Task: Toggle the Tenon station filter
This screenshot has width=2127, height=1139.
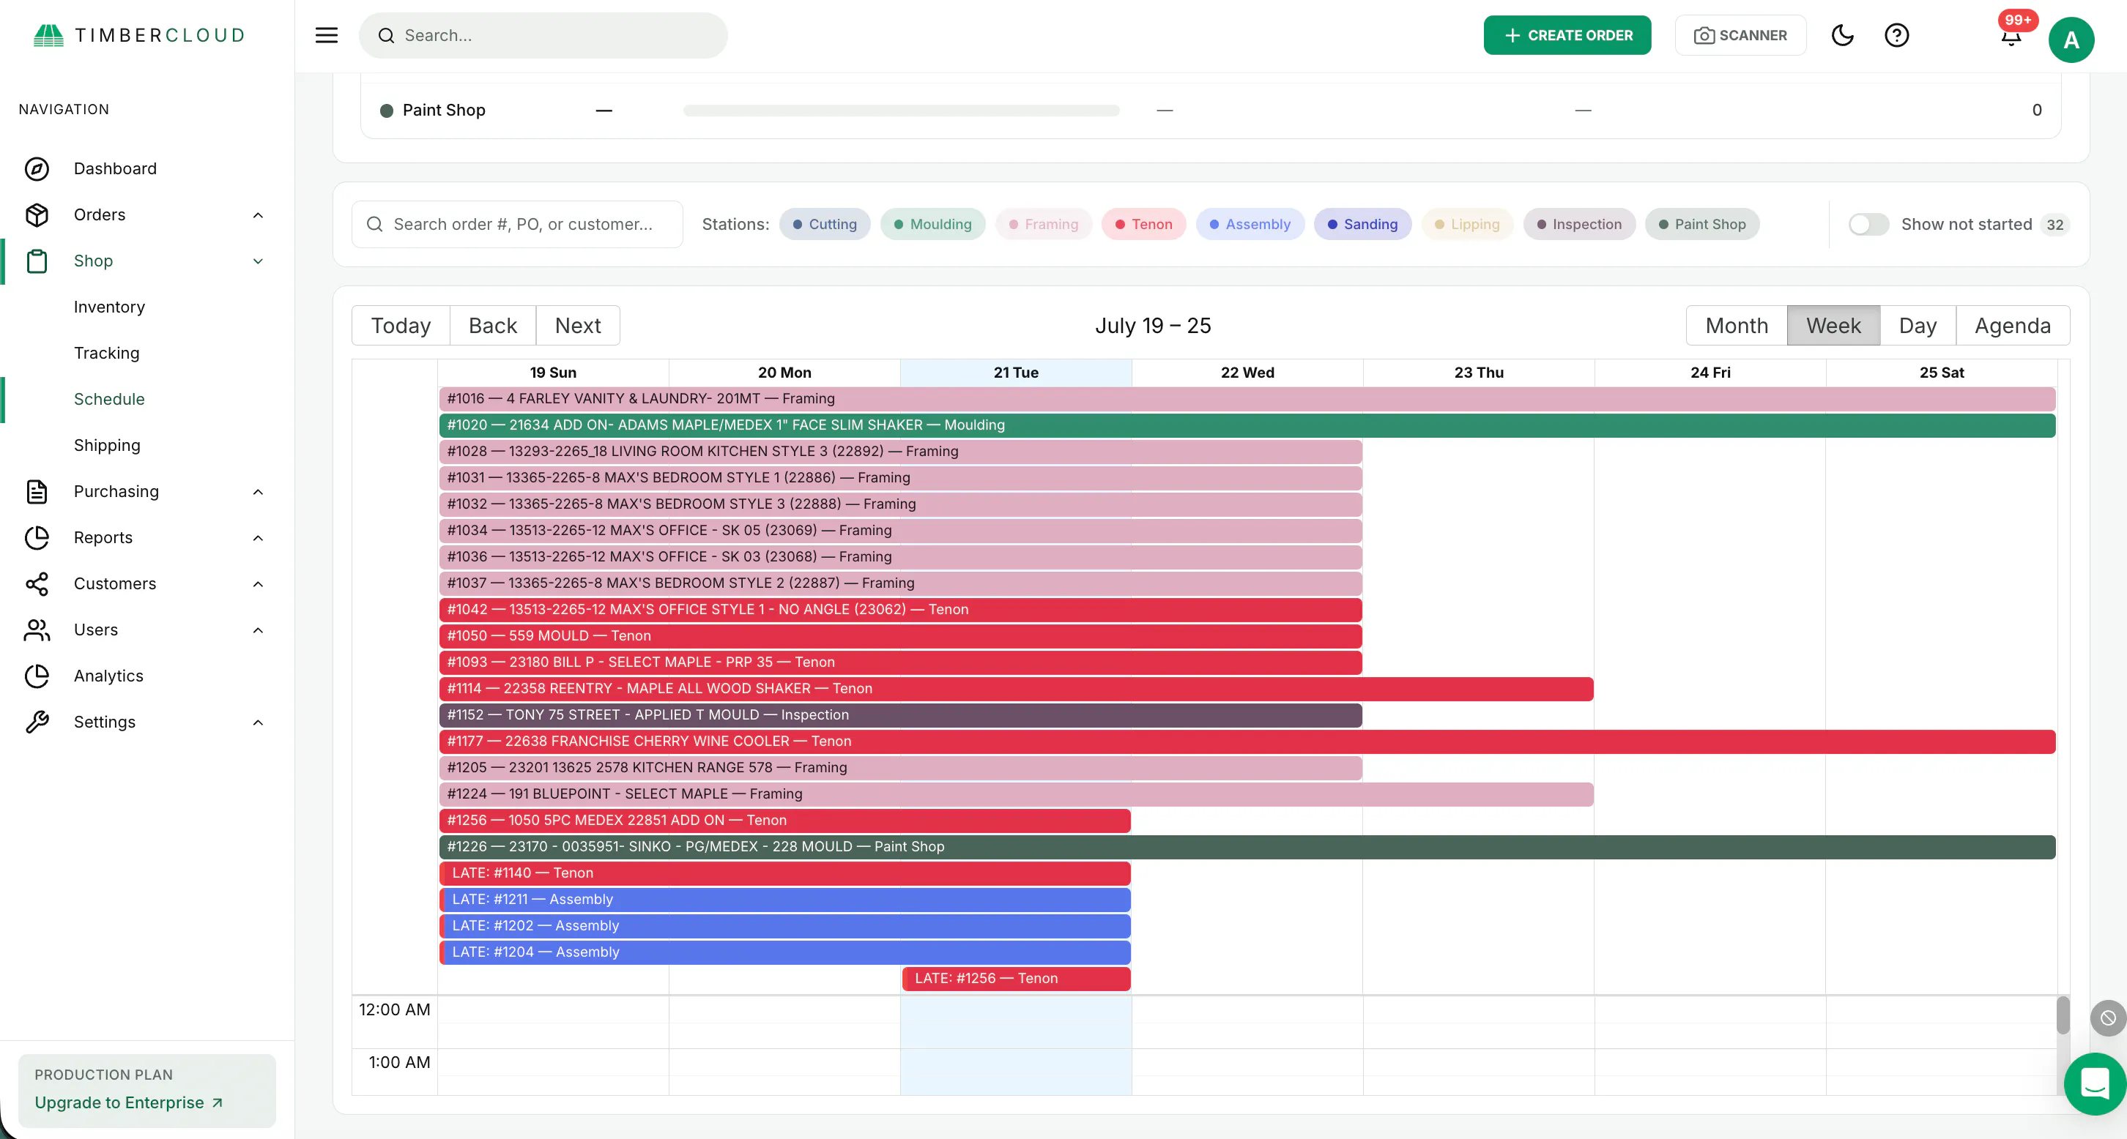Action: [x=1143, y=224]
